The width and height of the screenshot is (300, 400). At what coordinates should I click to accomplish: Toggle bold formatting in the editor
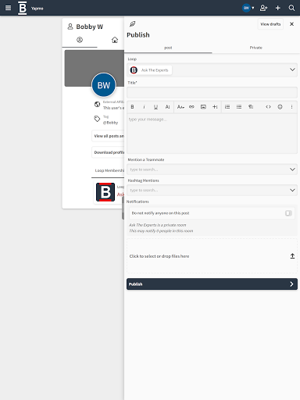(x=132, y=107)
